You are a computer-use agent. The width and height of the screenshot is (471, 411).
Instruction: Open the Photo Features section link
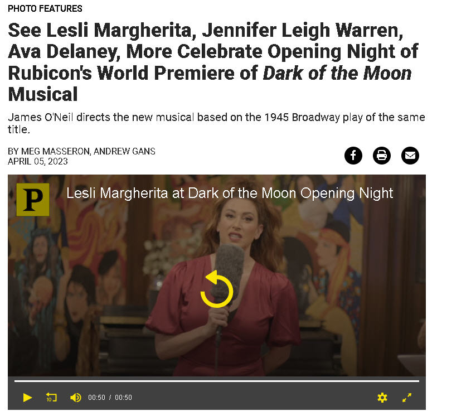tap(45, 9)
